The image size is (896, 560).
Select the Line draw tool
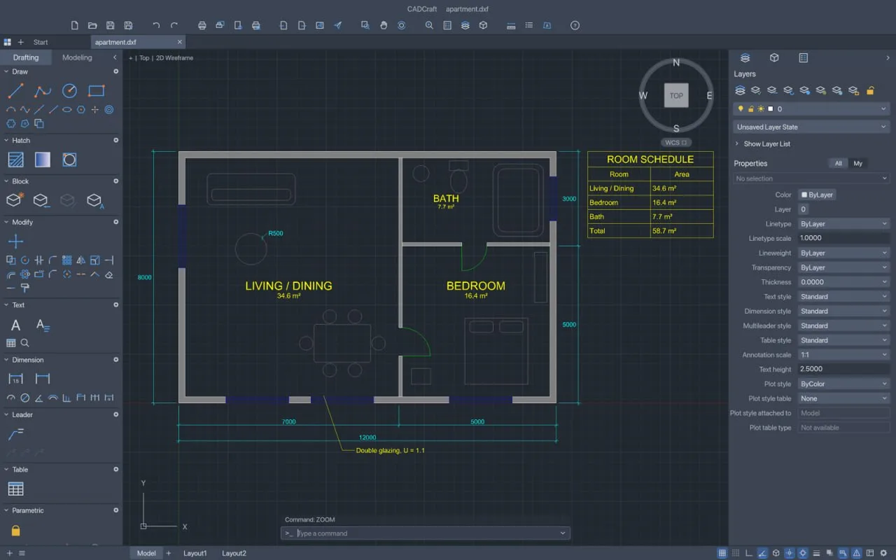coord(15,90)
